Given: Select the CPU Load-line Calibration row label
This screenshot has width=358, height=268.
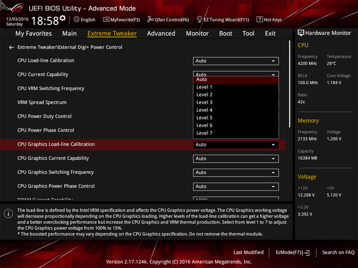Looking at the screenshot, I should click(x=46, y=61).
